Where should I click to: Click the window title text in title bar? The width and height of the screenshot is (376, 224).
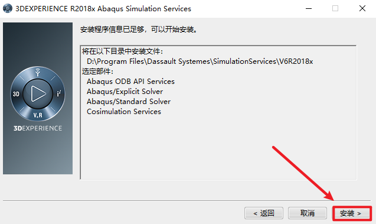103,9
